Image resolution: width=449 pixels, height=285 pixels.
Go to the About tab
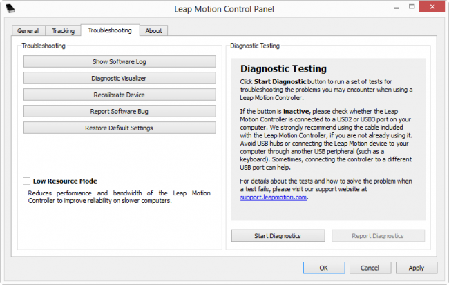tap(153, 30)
